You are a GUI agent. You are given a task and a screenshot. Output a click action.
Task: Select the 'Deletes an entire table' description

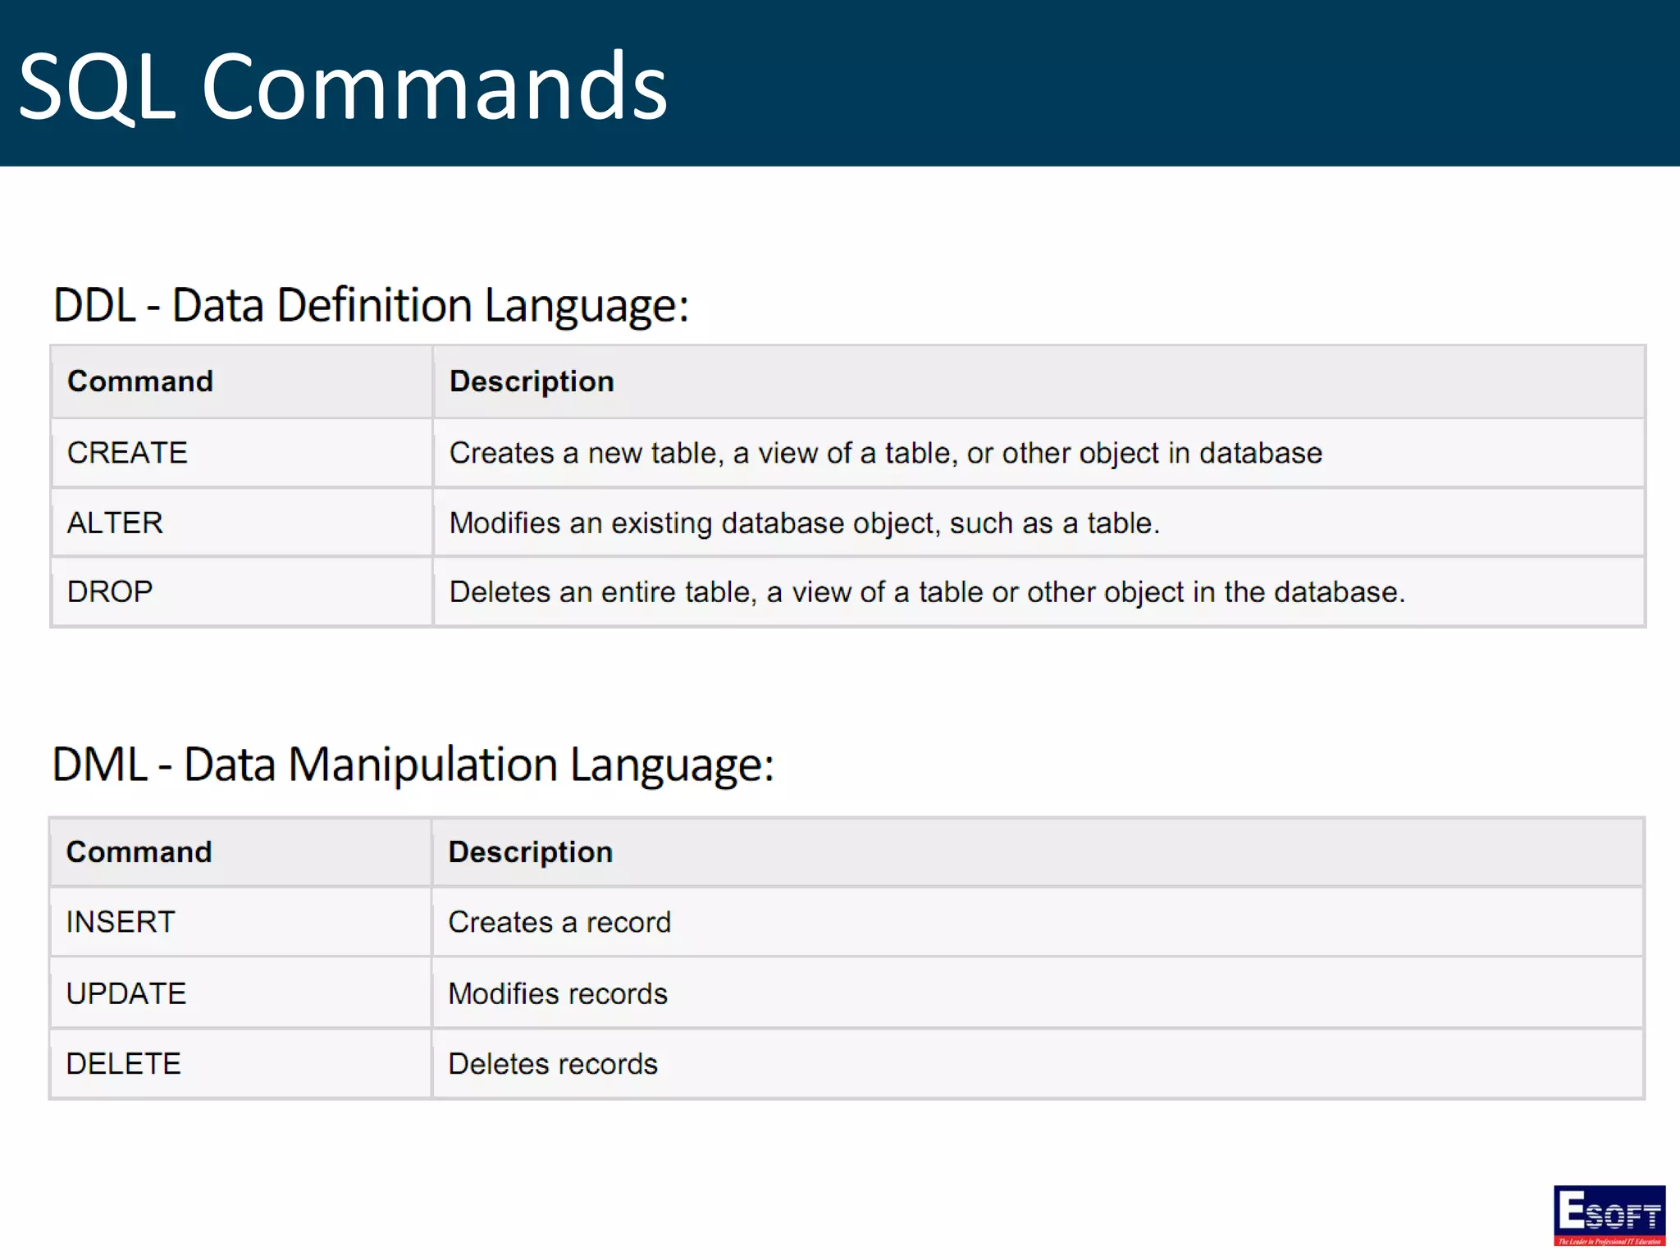click(x=927, y=591)
